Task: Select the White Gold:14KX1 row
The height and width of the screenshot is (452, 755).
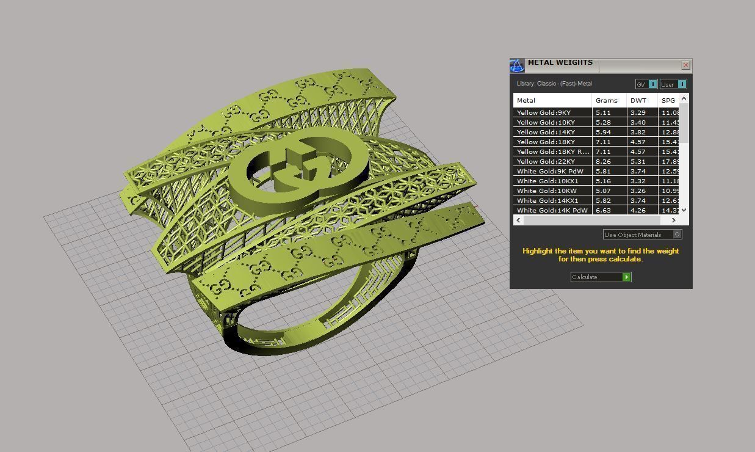Action: 596,200
